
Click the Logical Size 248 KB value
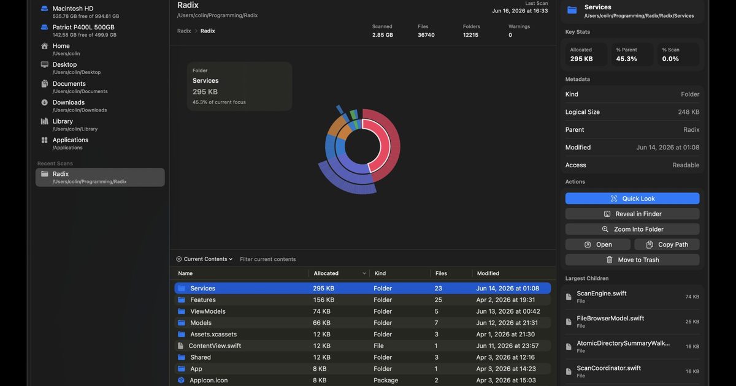point(689,112)
